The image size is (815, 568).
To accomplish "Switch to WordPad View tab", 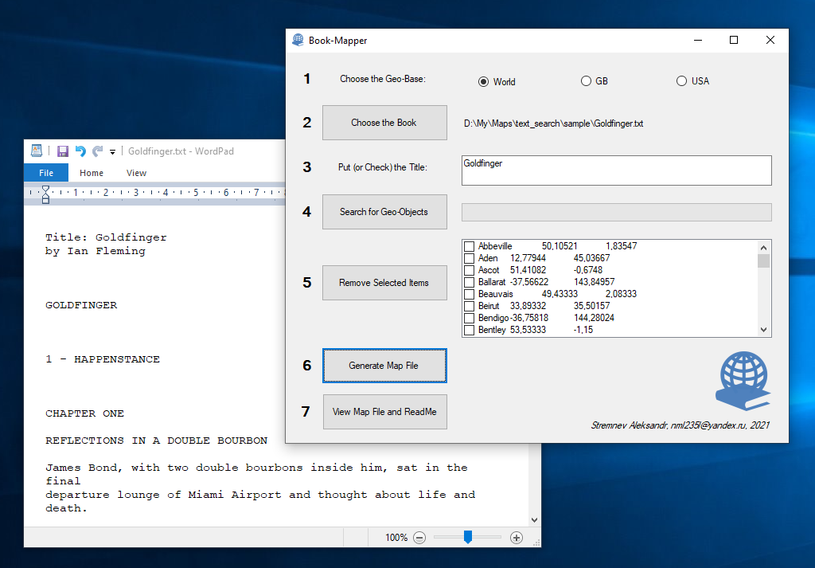I will point(136,173).
